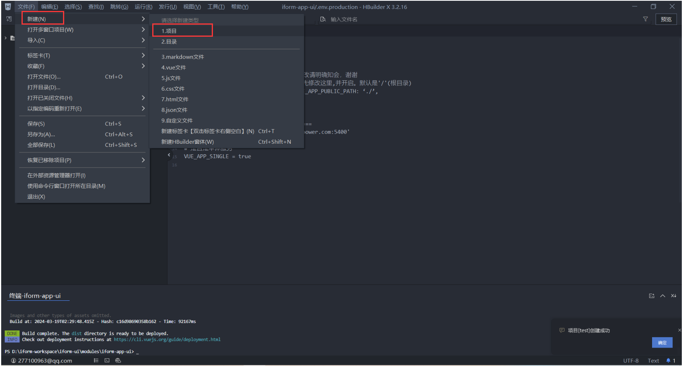Screen dimensions: 683x366
Task: Click the file search icon beside filename input
Action: (323, 19)
